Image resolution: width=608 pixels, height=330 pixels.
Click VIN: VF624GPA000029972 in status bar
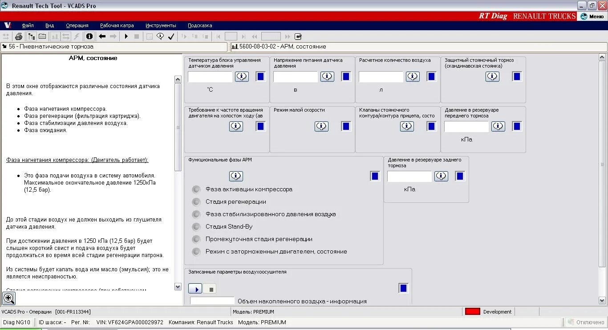[x=130, y=322]
